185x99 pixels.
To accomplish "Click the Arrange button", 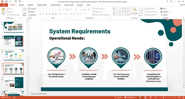I will [135, 12].
